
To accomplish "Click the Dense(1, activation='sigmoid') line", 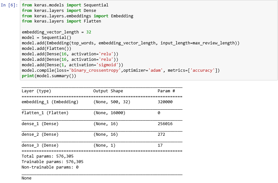I will (x=72, y=65).
